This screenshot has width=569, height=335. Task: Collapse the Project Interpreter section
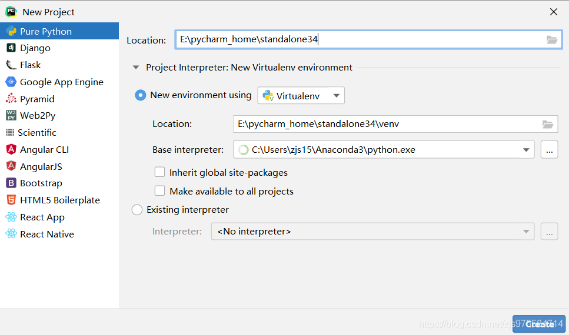pyautogui.click(x=136, y=67)
